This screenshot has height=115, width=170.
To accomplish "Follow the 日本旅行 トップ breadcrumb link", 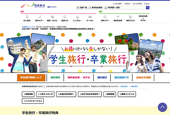I will pos(28,27).
